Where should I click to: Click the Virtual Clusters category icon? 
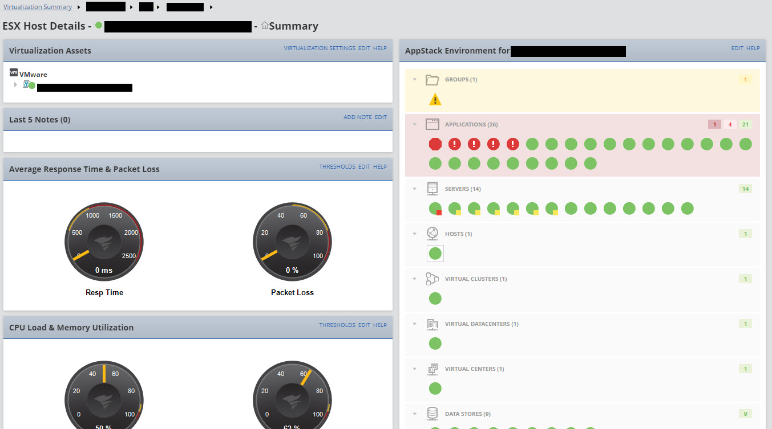tap(433, 279)
